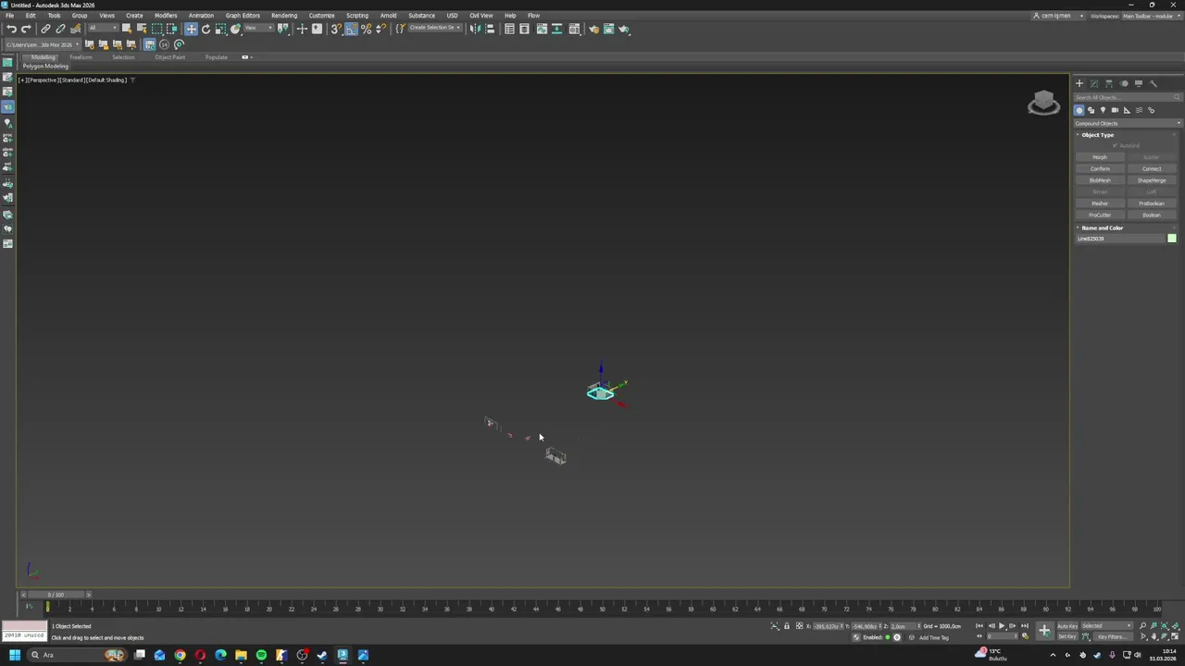Select the Link tool icon
The width and height of the screenshot is (1185, 666).
tap(45, 29)
